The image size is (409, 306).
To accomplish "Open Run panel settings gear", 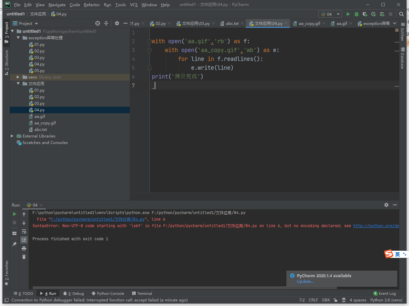I will [386, 205].
